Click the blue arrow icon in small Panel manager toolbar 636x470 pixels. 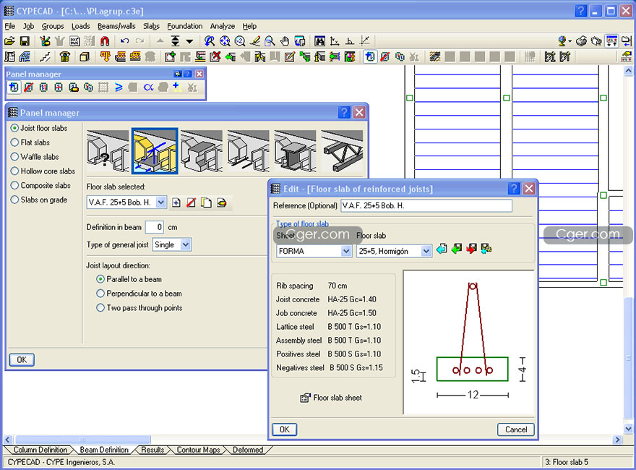coord(119,87)
